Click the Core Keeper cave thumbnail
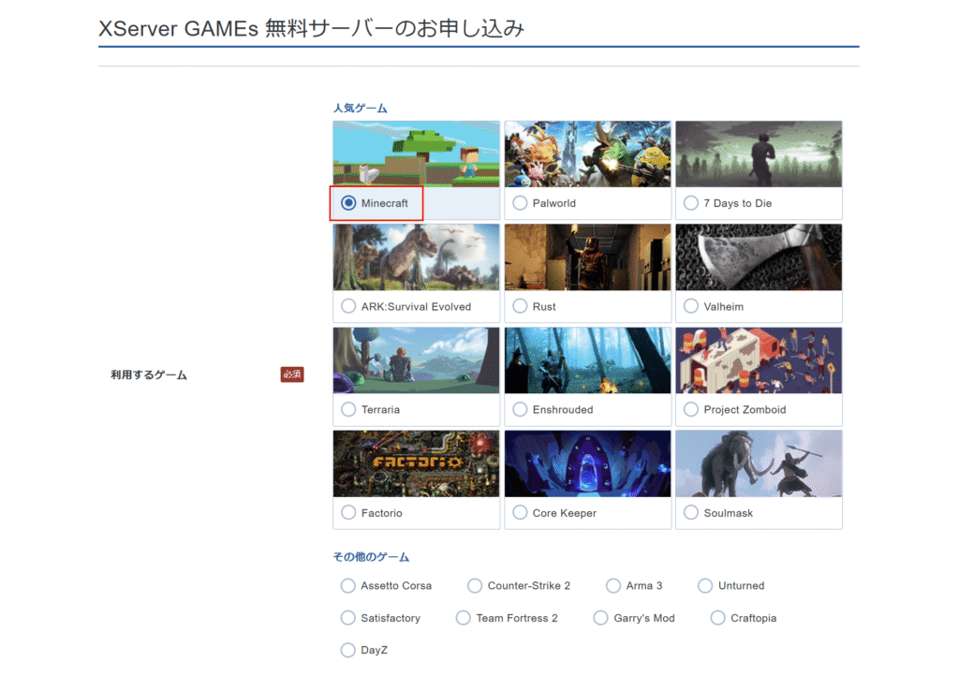The height and width of the screenshot is (675, 959). pyautogui.click(x=588, y=464)
